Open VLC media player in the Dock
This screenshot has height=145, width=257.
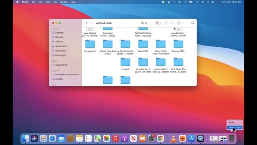[x=173, y=139]
